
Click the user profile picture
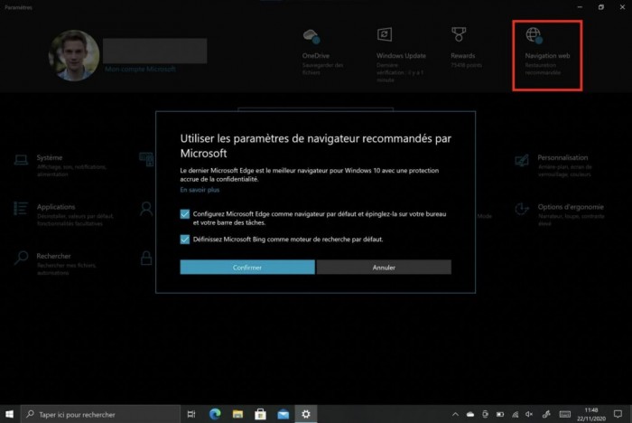click(74, 55)
